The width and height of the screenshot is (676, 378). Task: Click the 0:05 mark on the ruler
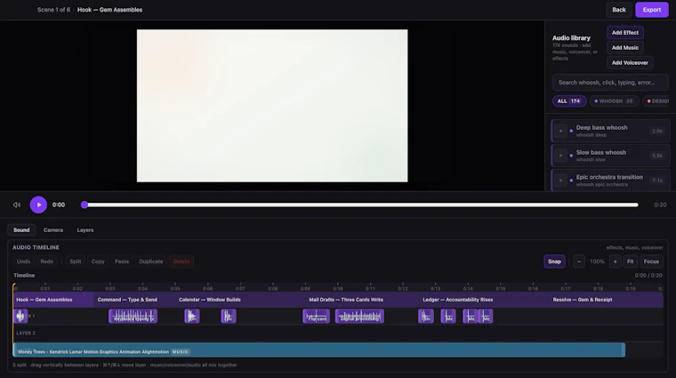point(175,288)
